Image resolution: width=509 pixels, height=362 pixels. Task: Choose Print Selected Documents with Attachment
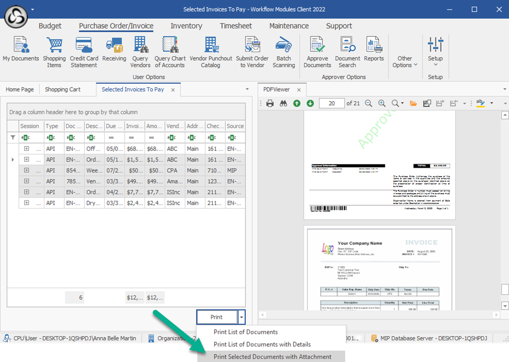click(272, 357)
